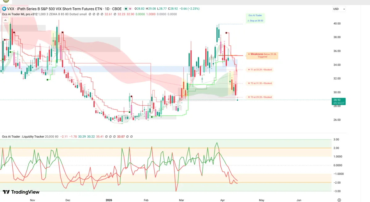Click the 36.00 price axis label
Screen dimensions: 370x202
tap(337, 51)
